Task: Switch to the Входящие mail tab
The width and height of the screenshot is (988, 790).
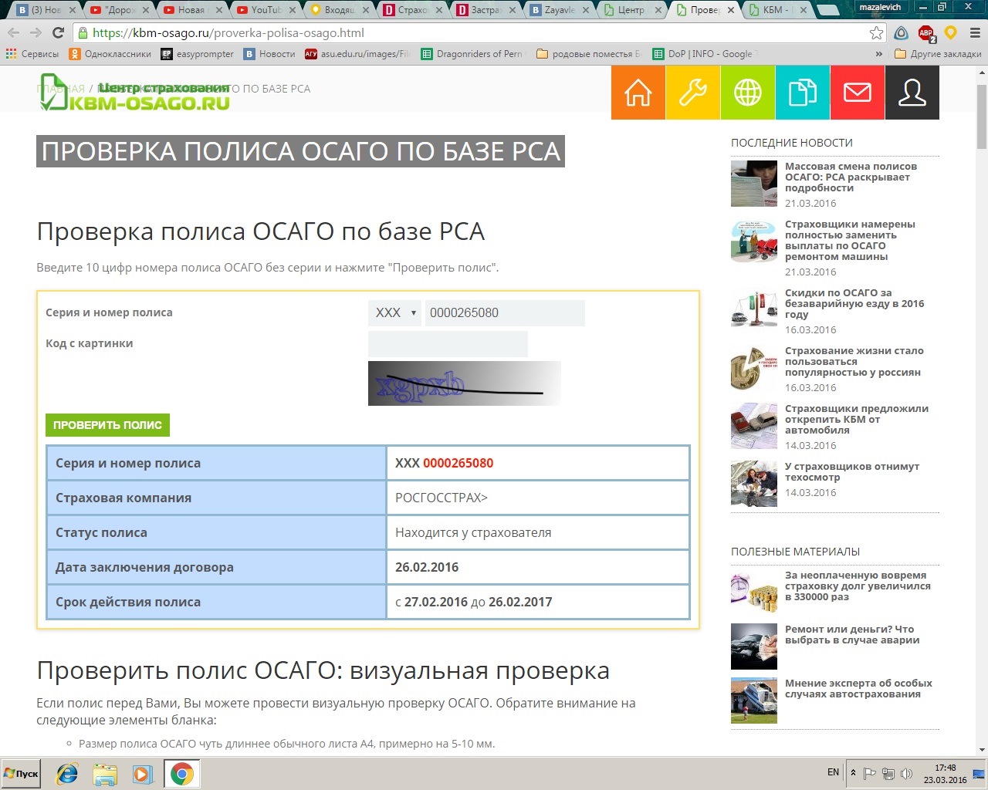Action: click(337, 10)
